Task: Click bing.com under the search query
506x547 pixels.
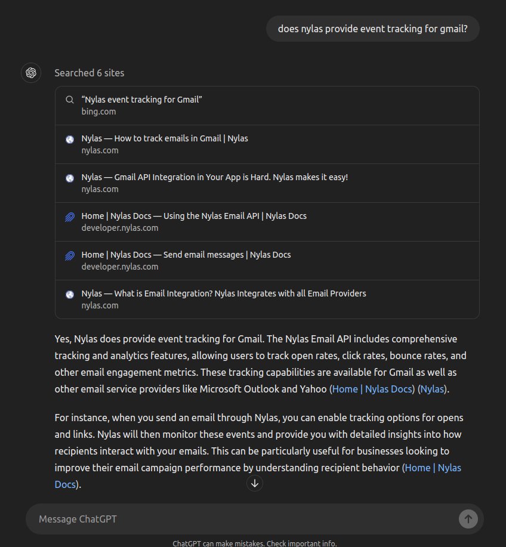Action: click(99, 112)
